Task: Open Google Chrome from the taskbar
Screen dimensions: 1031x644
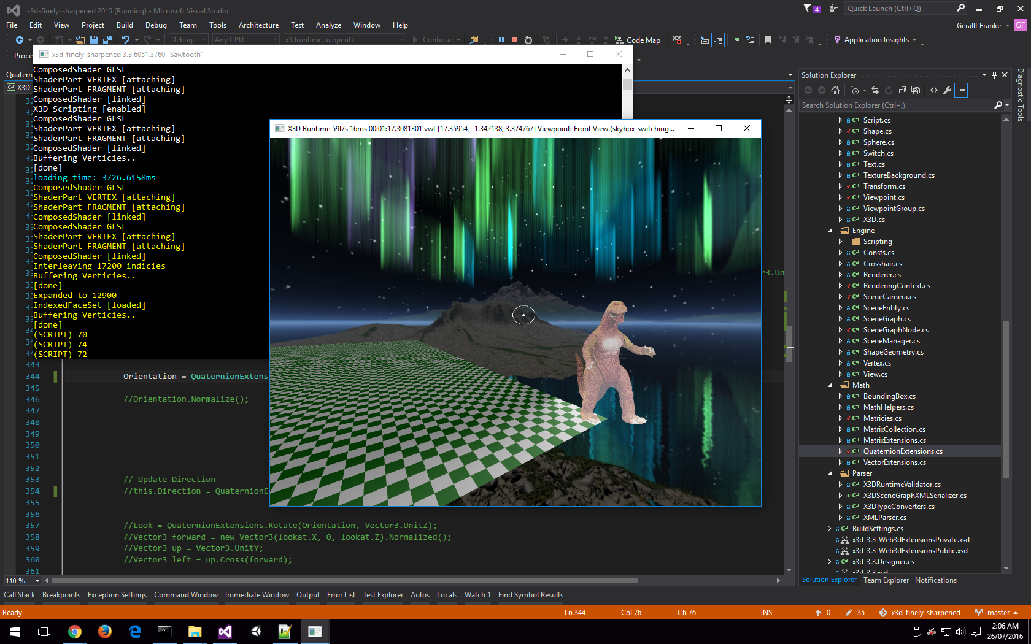Action: point(75,631)
